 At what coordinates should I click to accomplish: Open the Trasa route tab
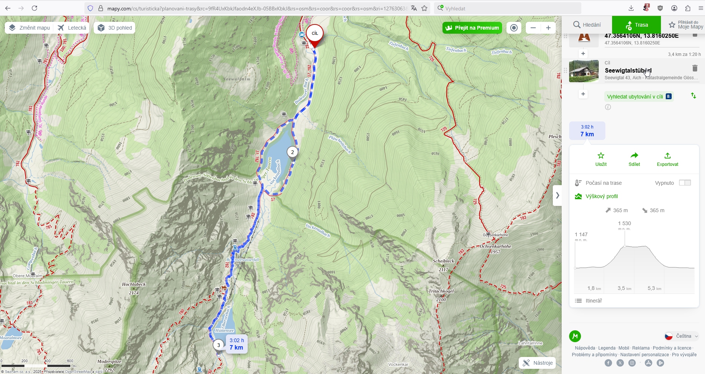(x=636, y=25)
